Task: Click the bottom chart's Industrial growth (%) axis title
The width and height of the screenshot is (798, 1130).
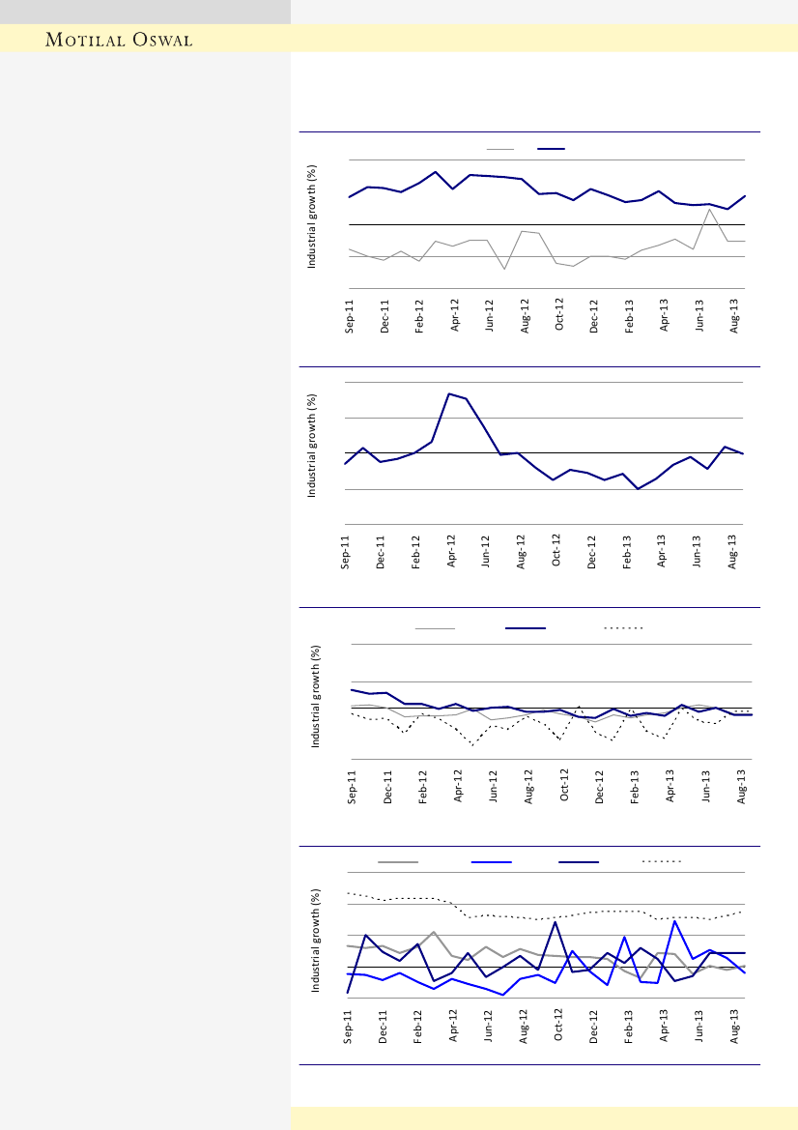Action: 315,942
